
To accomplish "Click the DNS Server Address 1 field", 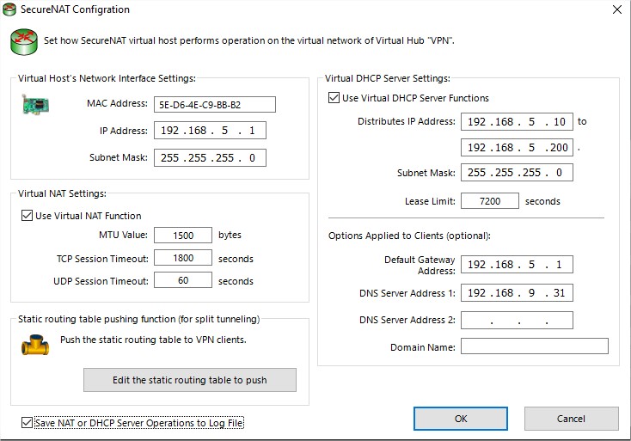I will point(517,293).
